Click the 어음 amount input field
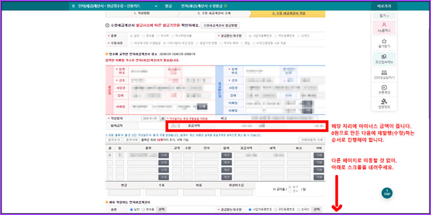431x215 pixels. tap(199, 192)
